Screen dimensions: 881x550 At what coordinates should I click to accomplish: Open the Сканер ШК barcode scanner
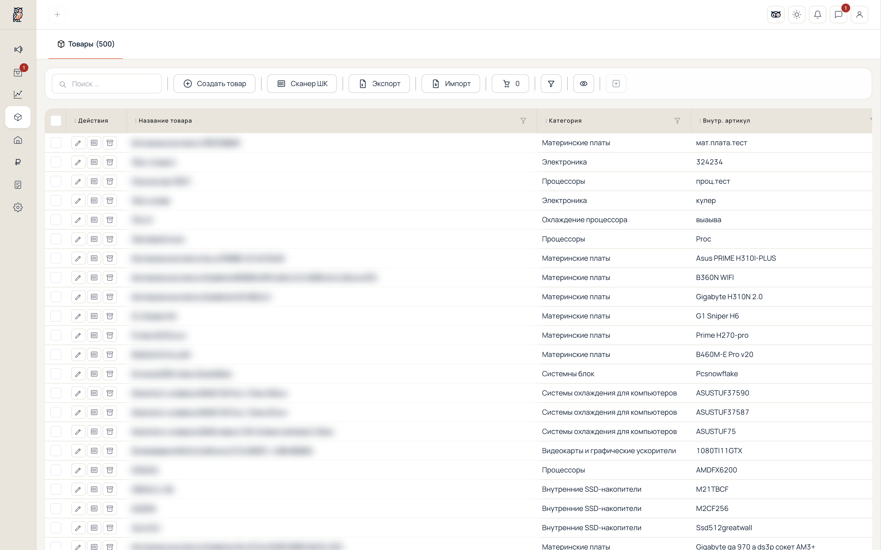click(302, 84)
